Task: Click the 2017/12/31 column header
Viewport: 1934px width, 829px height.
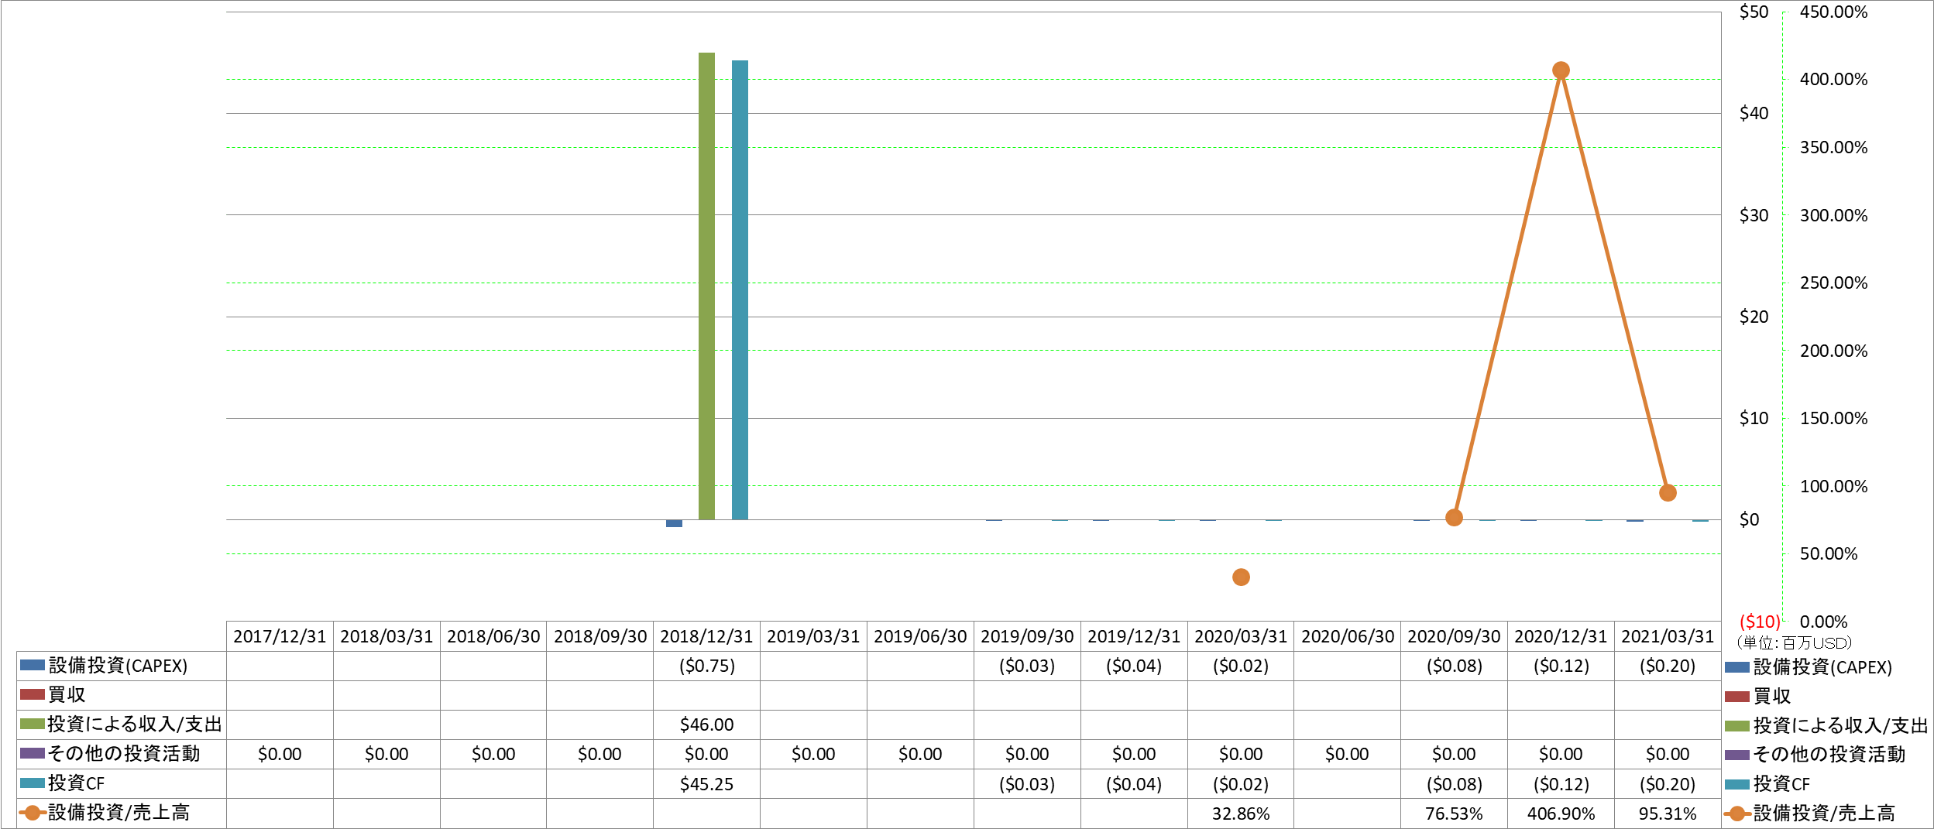Action: [x=280, y=636]
